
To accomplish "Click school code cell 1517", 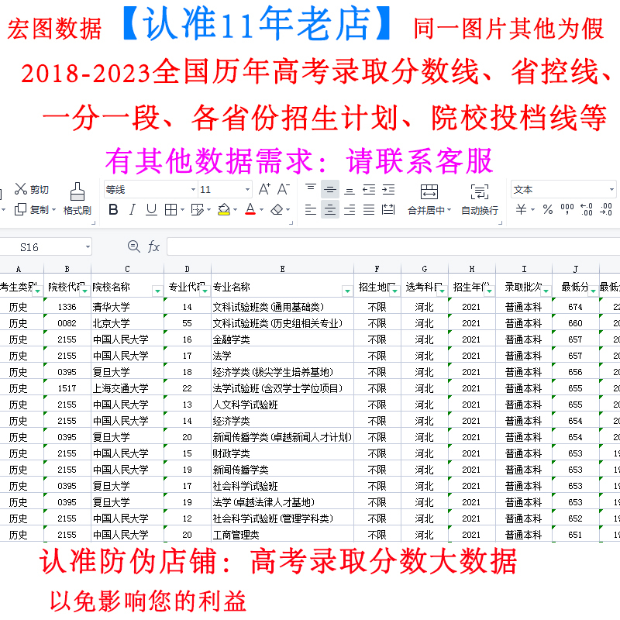I will [67, 388].
